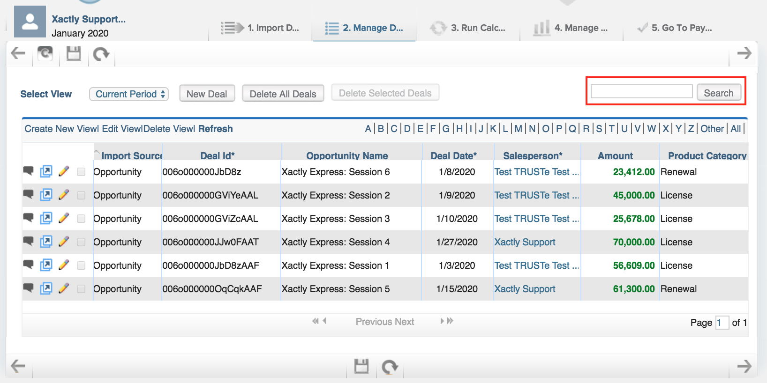Image resolution: width=767 pixels, height=383 pixels.
Task: Tick the checkbox for Xactly Express: Session 3
Action: coord(81,219)
